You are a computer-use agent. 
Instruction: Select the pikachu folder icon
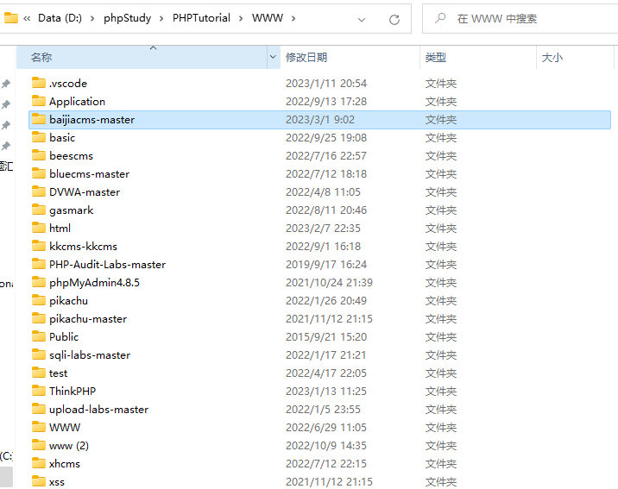pos(39,300)
